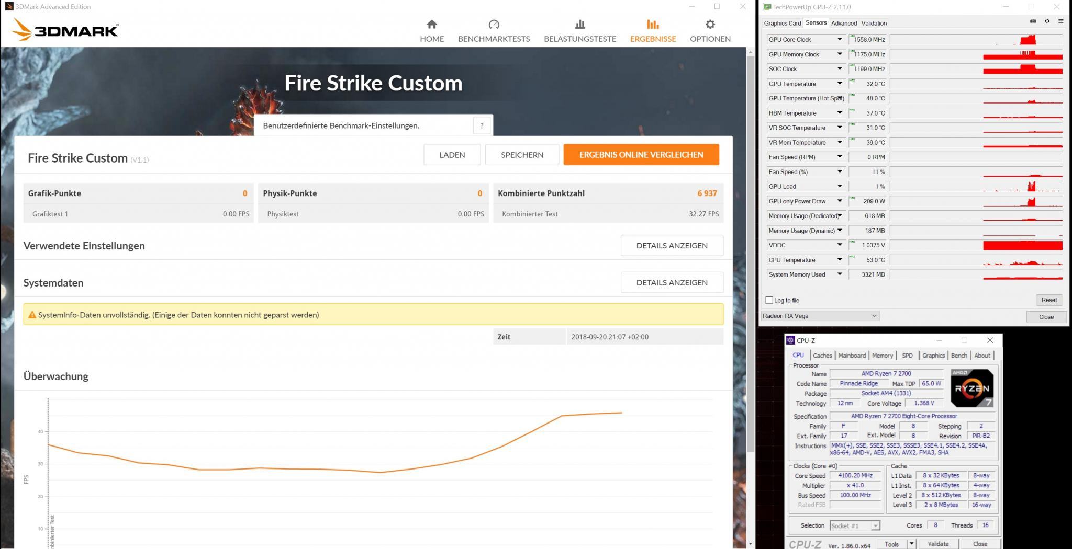1072x549 pixels.
Task: Click the scroll-down arrow in 3DMark
Action: point(750,544)
